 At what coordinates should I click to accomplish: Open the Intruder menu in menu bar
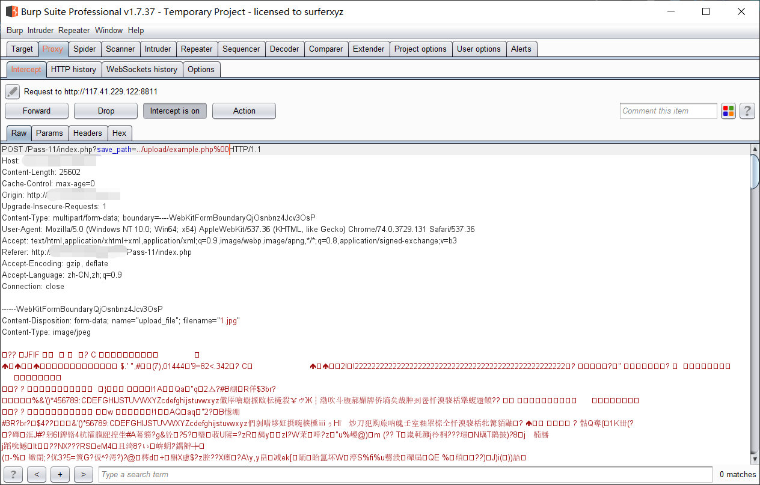[x=40, y=30]
